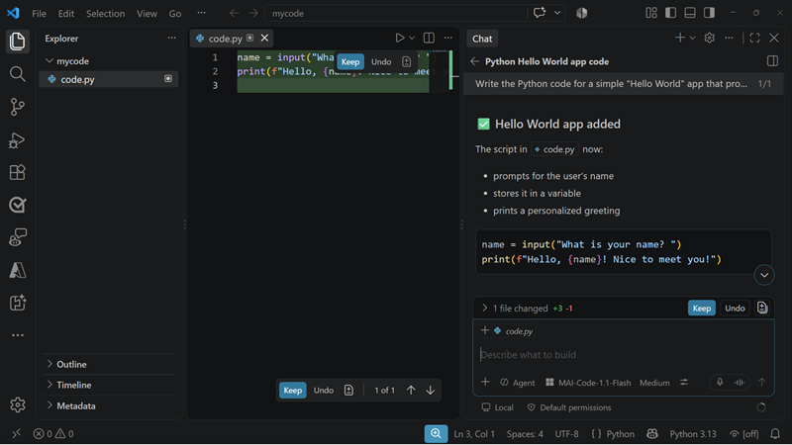Open the Agent mode picker
The height and width of the screenshot is (445, 792).
click(x=517, y=383)
